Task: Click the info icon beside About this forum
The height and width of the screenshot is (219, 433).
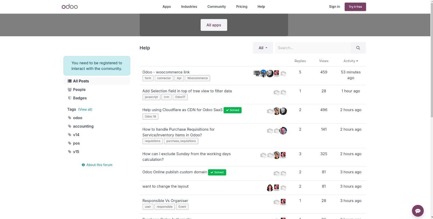Action: click(83, 165)
